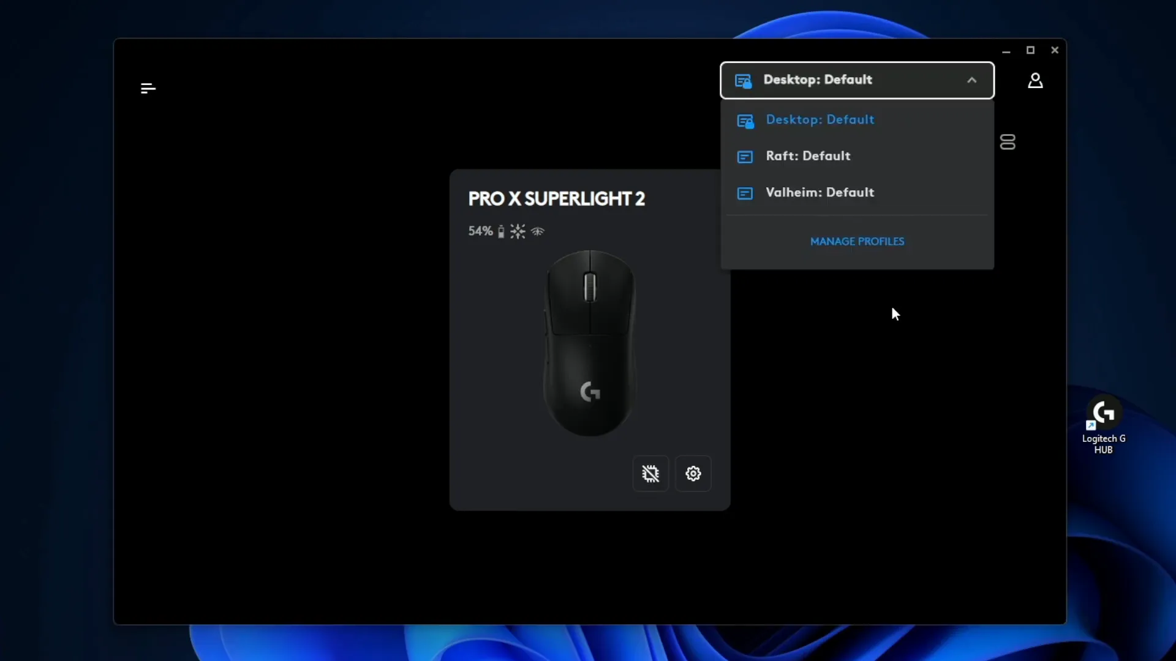
Task: Click the PRO X SUPERLIGHT 2 title
Action: 556,199
